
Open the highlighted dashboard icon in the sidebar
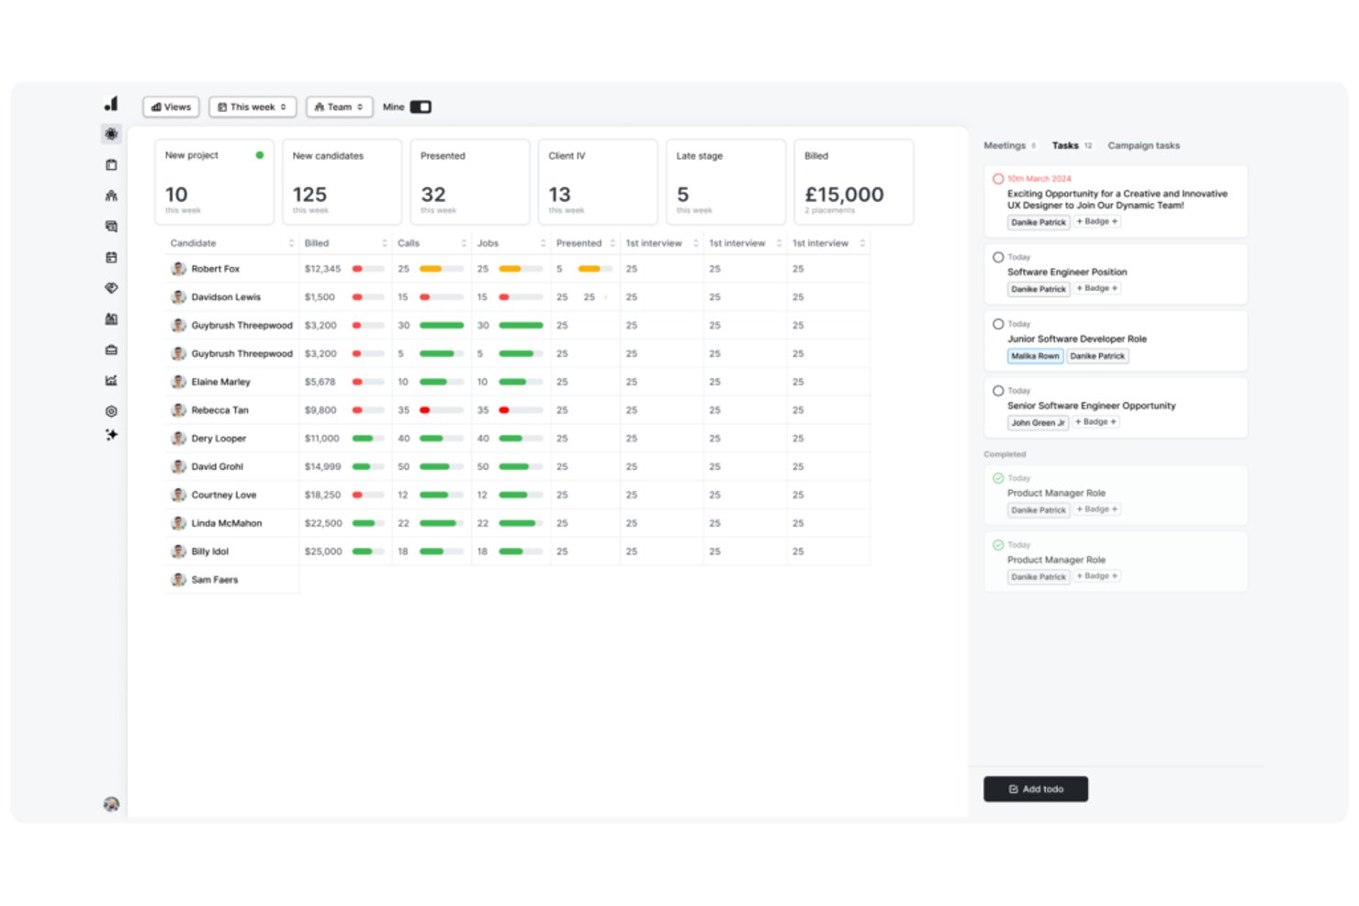(x=111, y=134)
